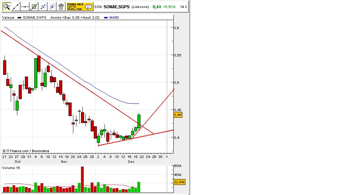Click the end of the blue MA50 line
This screenshot has width=345, height=195.
[x=139, y=103]
